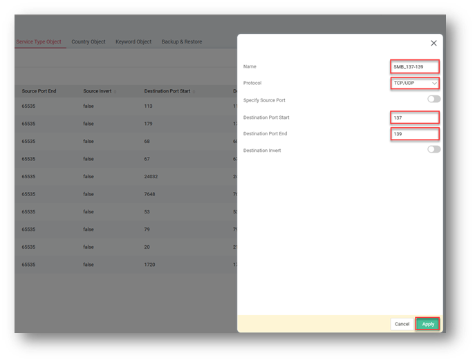Click the Name field with SMB_137-139
This screenshot has width=475, height=362.
pyautogui.click(x=415, y=67)
